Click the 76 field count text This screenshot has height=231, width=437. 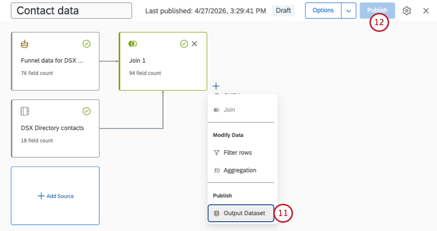click(37, 73)
